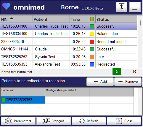
Task: Click the Close exit-arrow icon
Action: click(119, 121)
